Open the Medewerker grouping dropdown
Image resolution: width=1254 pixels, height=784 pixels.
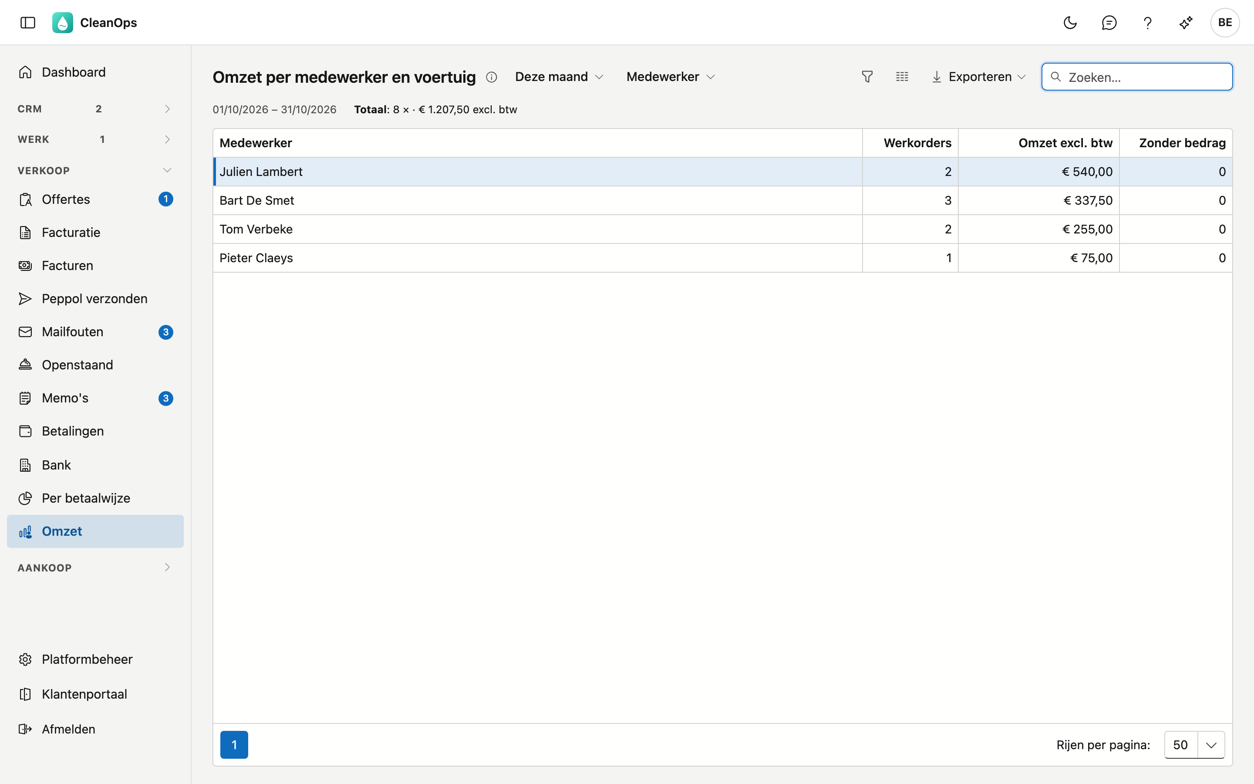[x=671, y=77]
